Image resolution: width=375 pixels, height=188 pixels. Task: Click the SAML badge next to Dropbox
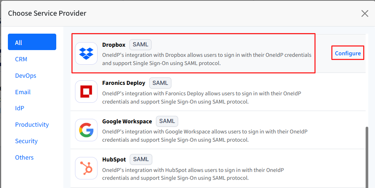click(140, 44)
